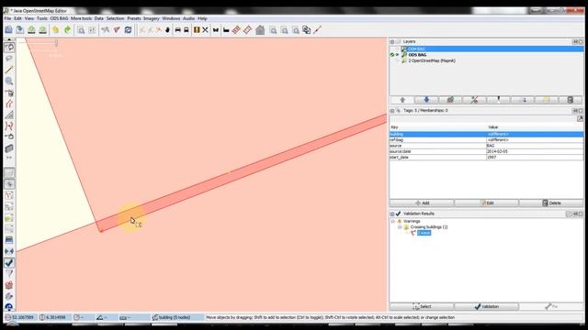This screenshot has height=330, width=588.
Task: Collapse the Layers panel header arrow
Action: click(392, 41)
